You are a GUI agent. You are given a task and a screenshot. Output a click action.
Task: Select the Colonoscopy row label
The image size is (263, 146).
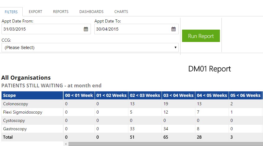coord(16,104)
